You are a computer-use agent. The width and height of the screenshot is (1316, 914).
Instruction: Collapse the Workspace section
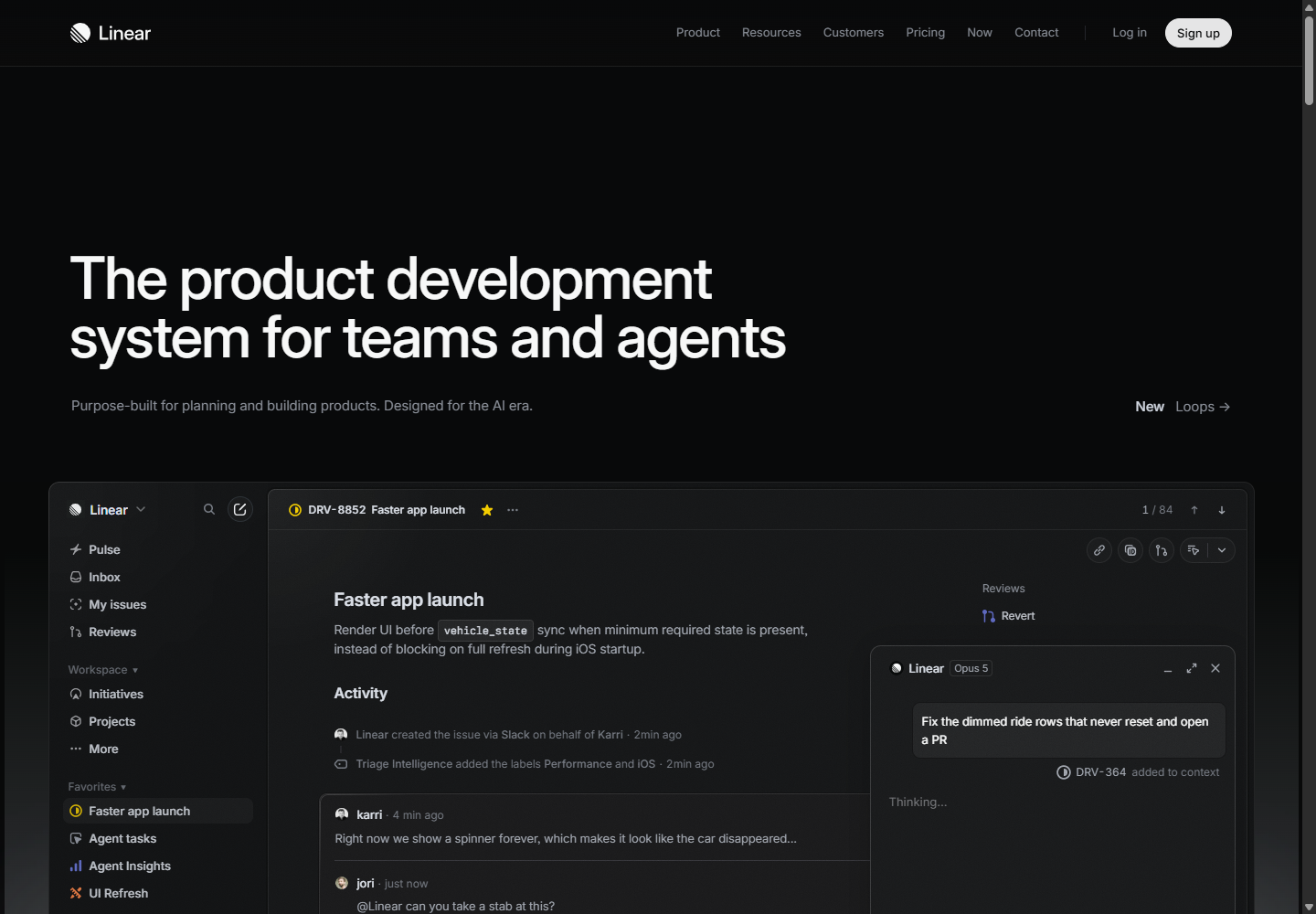[103, 670]
